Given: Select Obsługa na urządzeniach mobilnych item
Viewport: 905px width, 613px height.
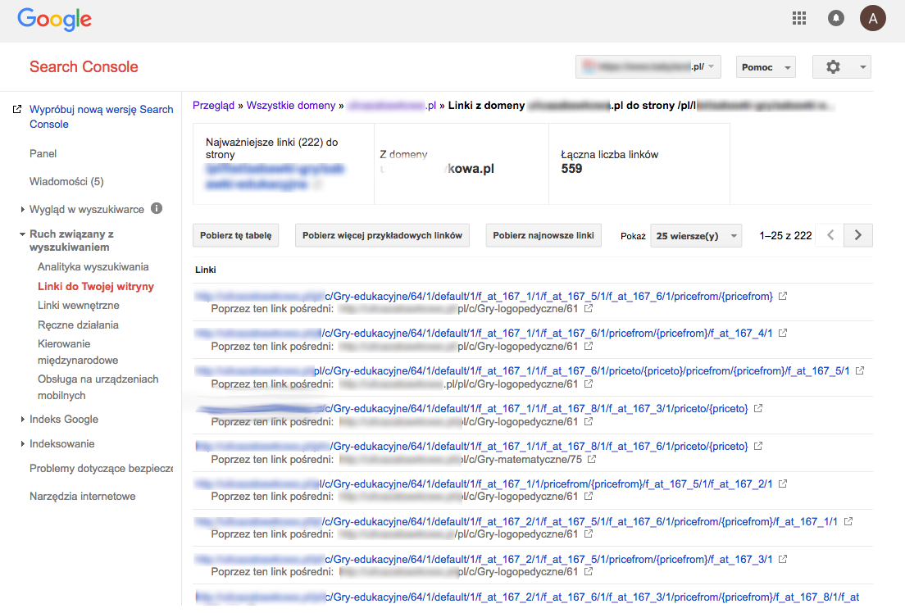Looking at the screenshot, I should click(98, 388).
